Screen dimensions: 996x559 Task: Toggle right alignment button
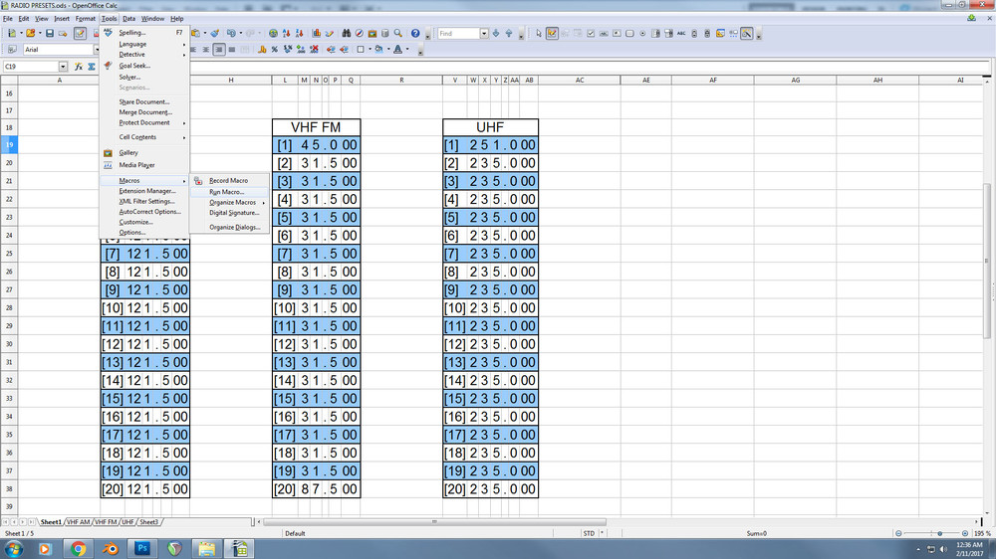tap(219, 49)
